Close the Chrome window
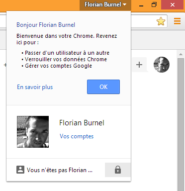The image size is (185, 191). pos(173,5)
